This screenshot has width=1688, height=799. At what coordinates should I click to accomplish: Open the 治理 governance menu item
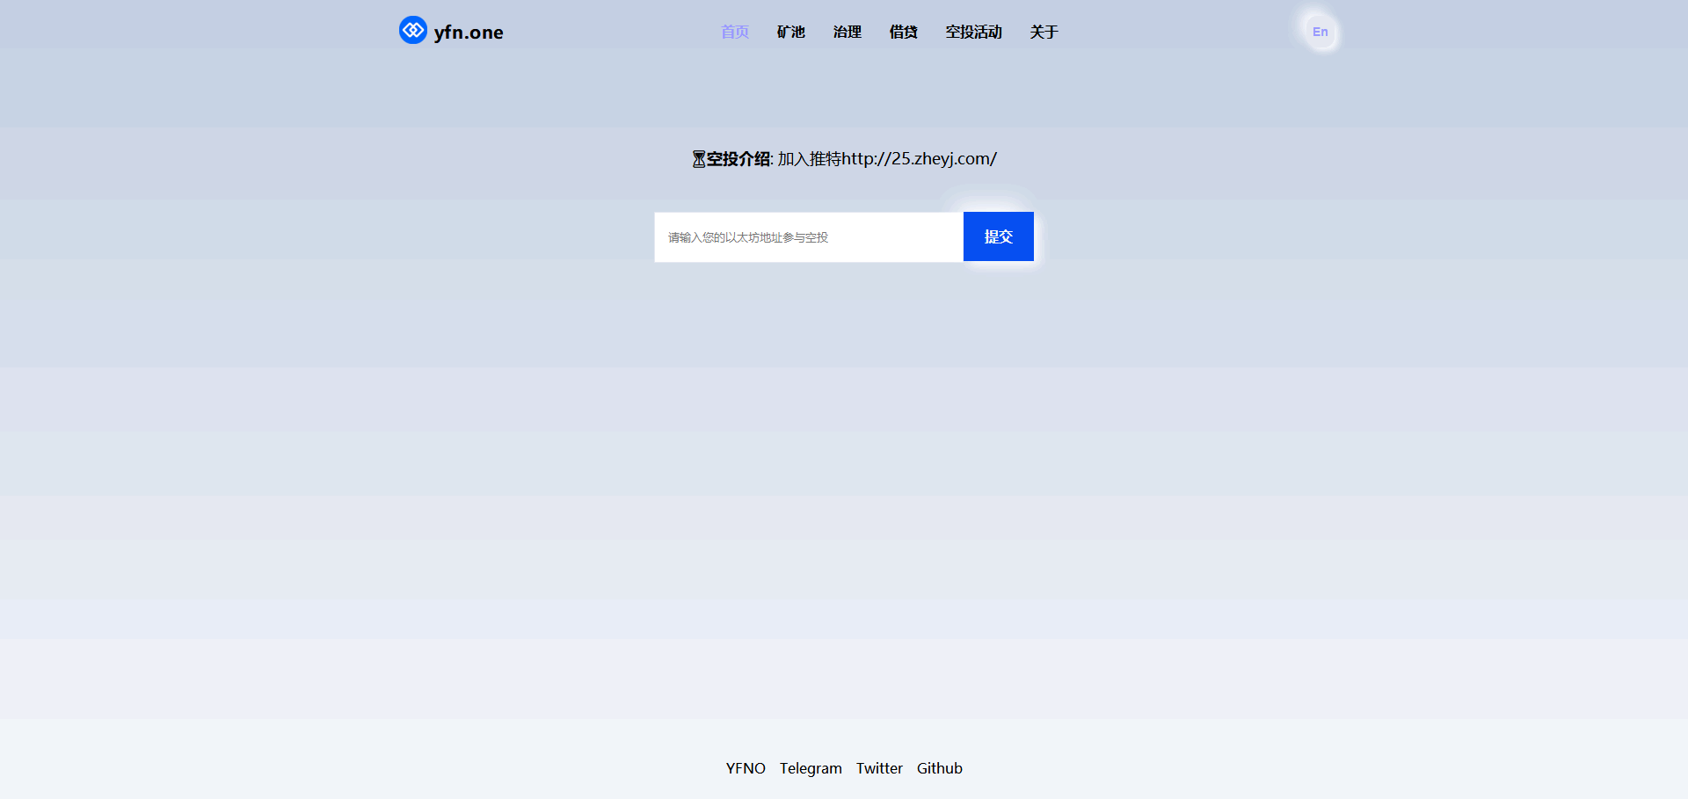(x=847, y=33)
